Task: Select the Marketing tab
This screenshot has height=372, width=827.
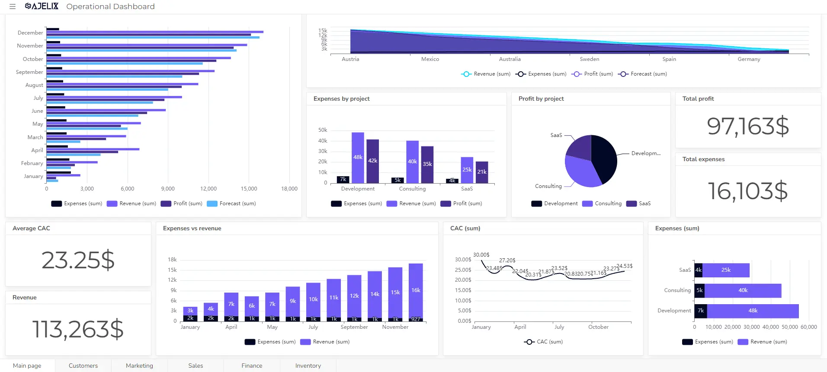Action: click(139, 366)
